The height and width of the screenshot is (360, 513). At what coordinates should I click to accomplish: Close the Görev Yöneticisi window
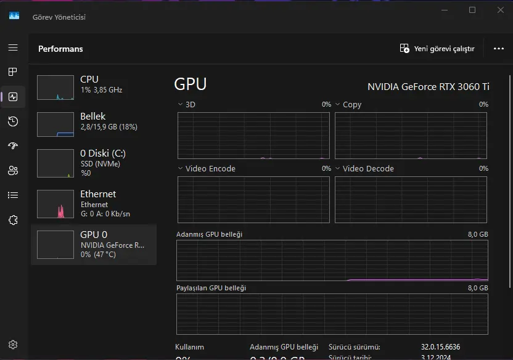click(x=501, y=10)
